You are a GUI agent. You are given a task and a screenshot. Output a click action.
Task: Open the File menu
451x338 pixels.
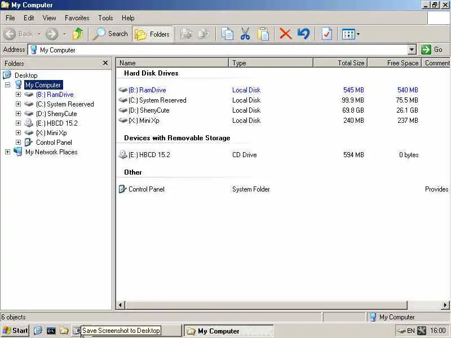coord(10,18)
